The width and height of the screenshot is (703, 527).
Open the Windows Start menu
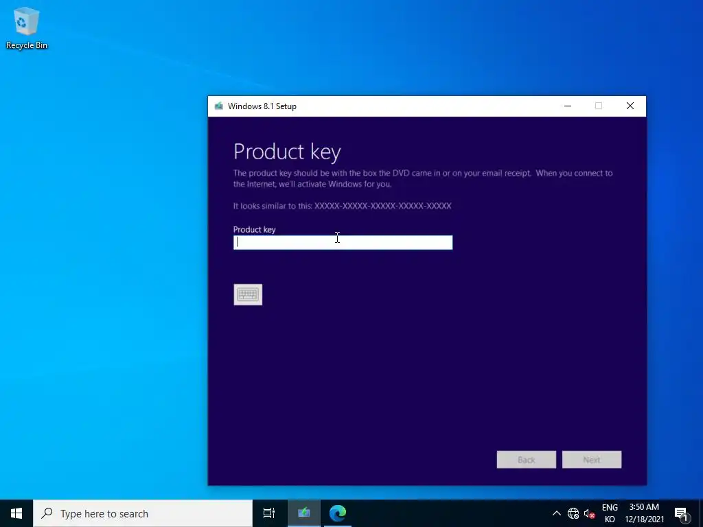[16, 513]
